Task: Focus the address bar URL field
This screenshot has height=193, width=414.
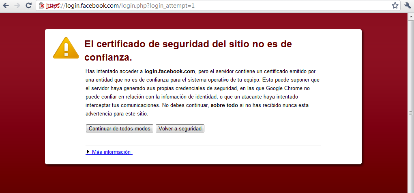Action: click(218, 6)
